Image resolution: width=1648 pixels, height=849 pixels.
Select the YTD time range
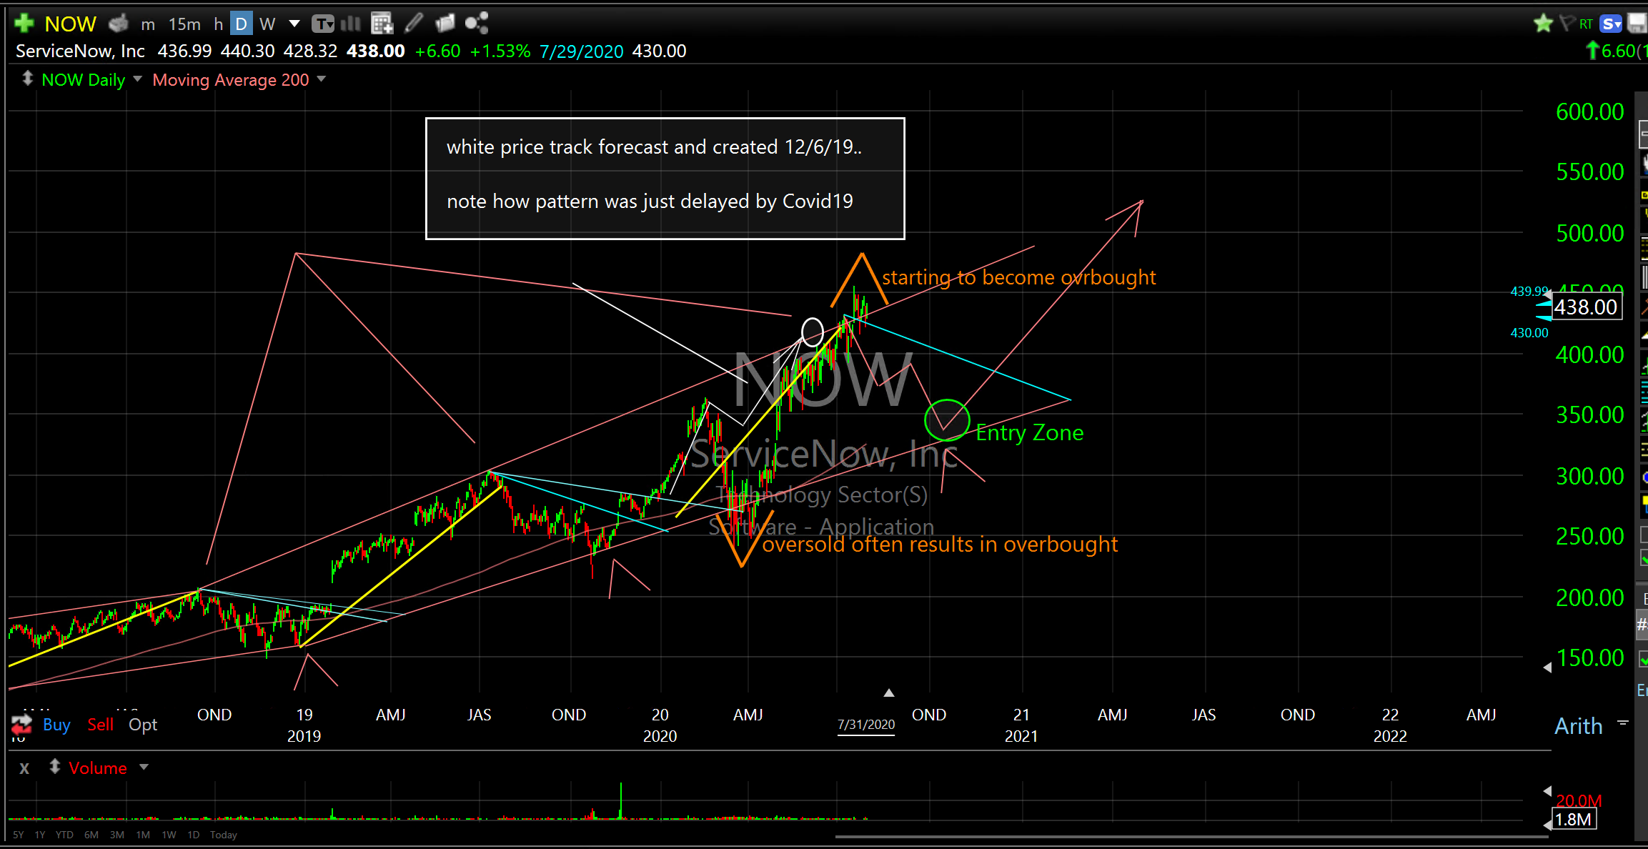click(x=64, y=835)
